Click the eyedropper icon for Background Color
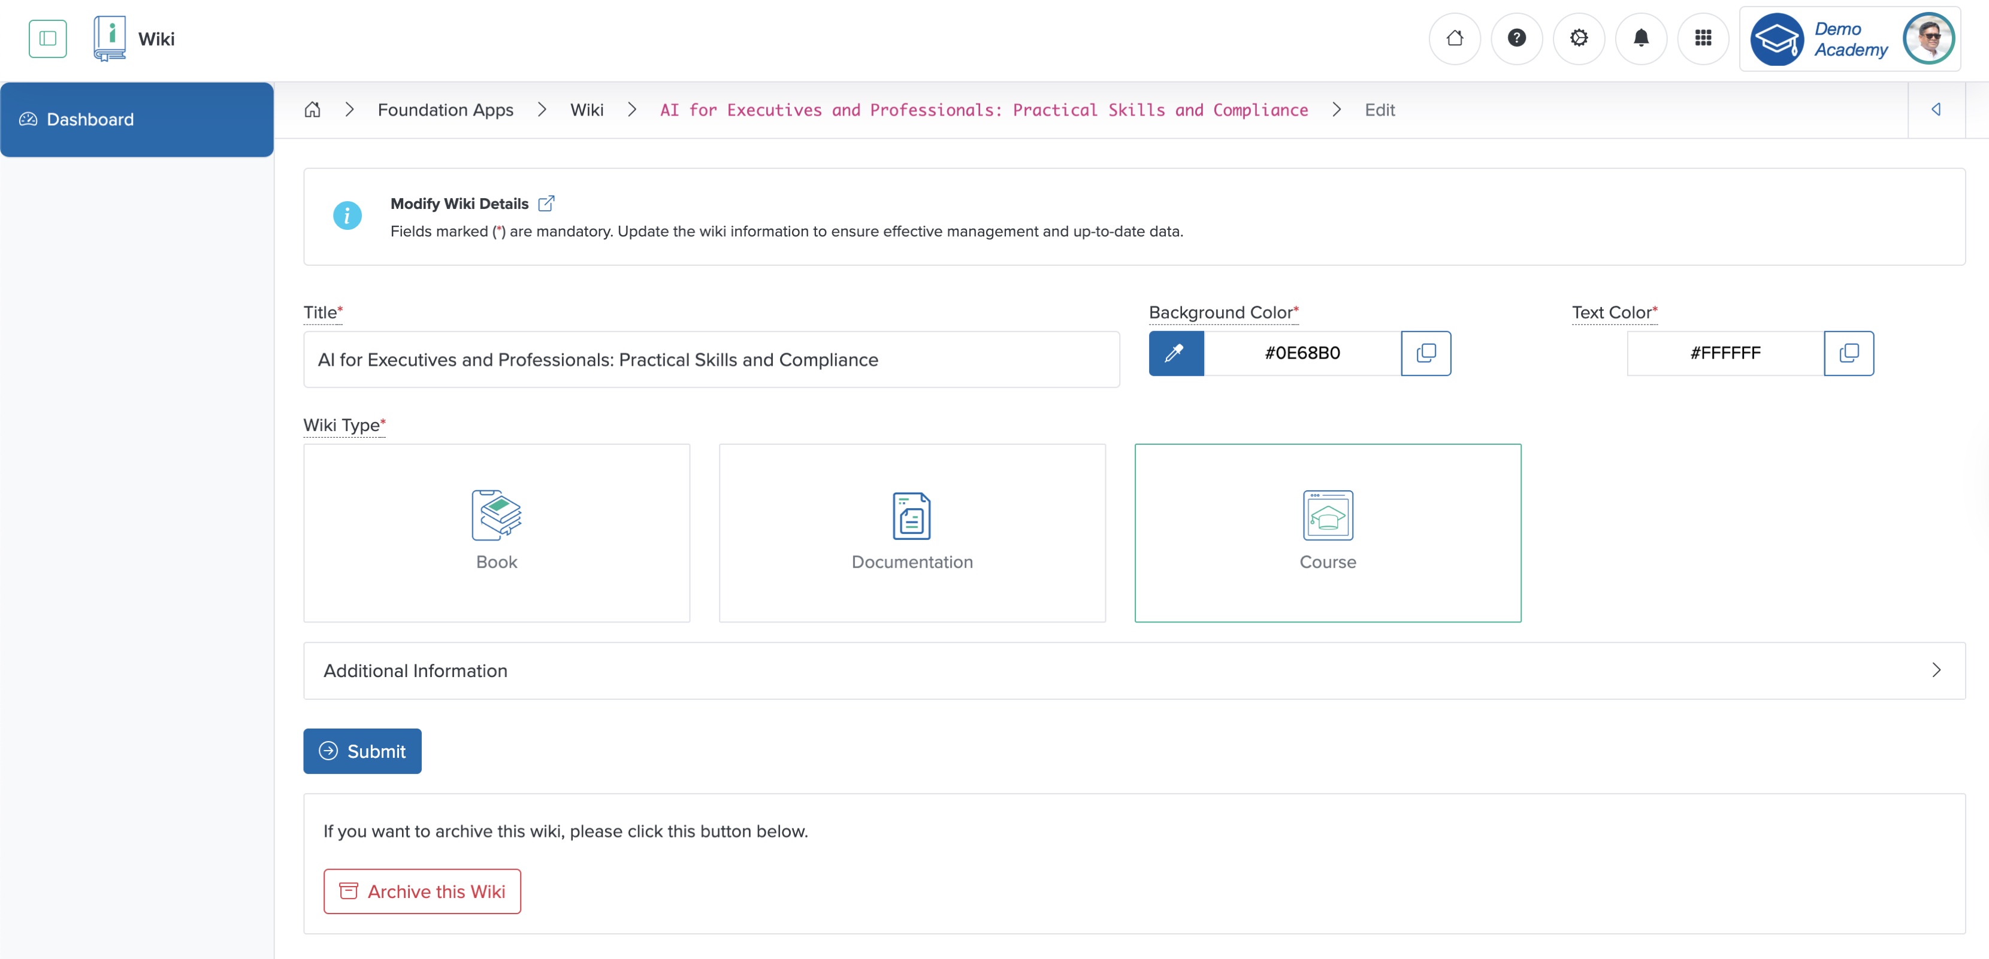Screen dimensions: 1989x959 [1175, 353]
